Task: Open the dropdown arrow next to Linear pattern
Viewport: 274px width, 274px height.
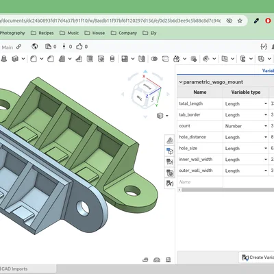Action: [133, 59]
